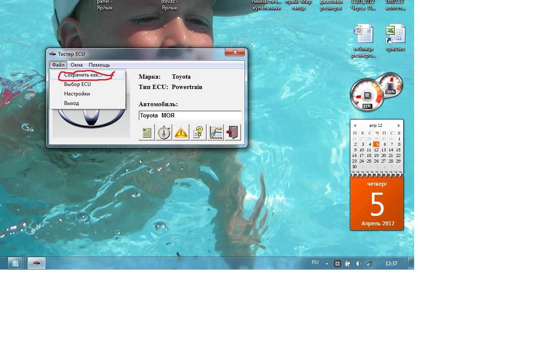Open the гришко Excel shortcut

pos(395,34)
